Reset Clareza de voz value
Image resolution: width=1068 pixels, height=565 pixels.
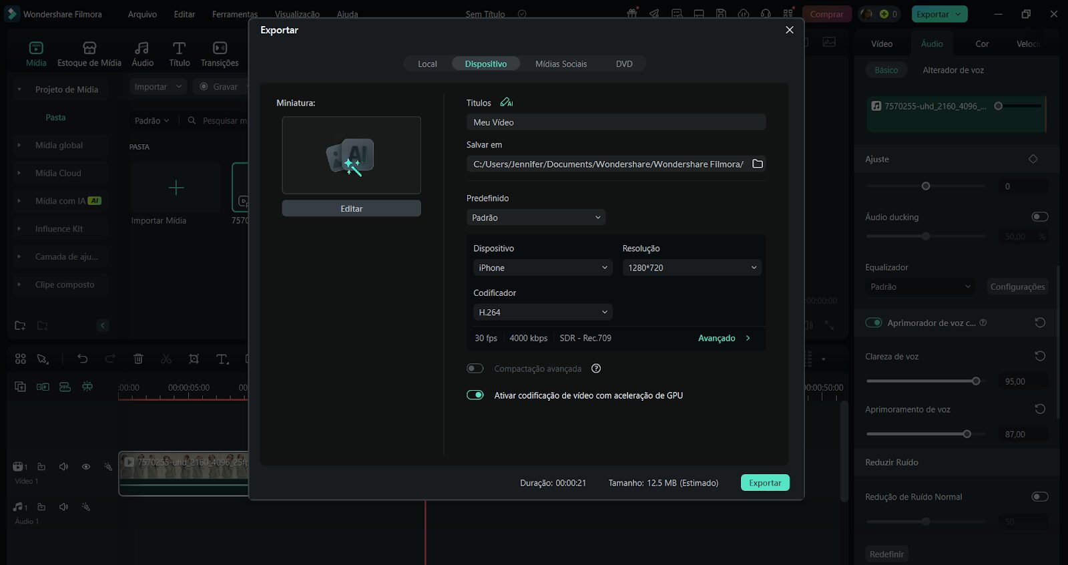coord(1039,356)
